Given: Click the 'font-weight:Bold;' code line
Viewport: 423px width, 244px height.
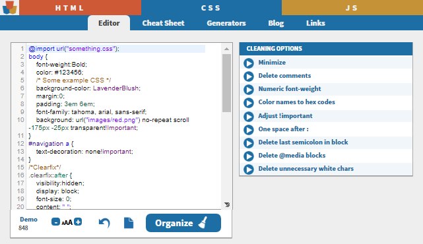Looking at the screenshot, I should click(x=61, y=65).
